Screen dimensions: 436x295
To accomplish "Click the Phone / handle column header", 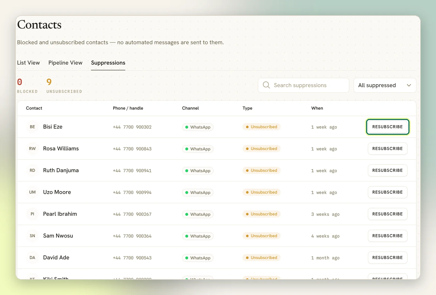I will pyautogui.click(x=128, y=108).
